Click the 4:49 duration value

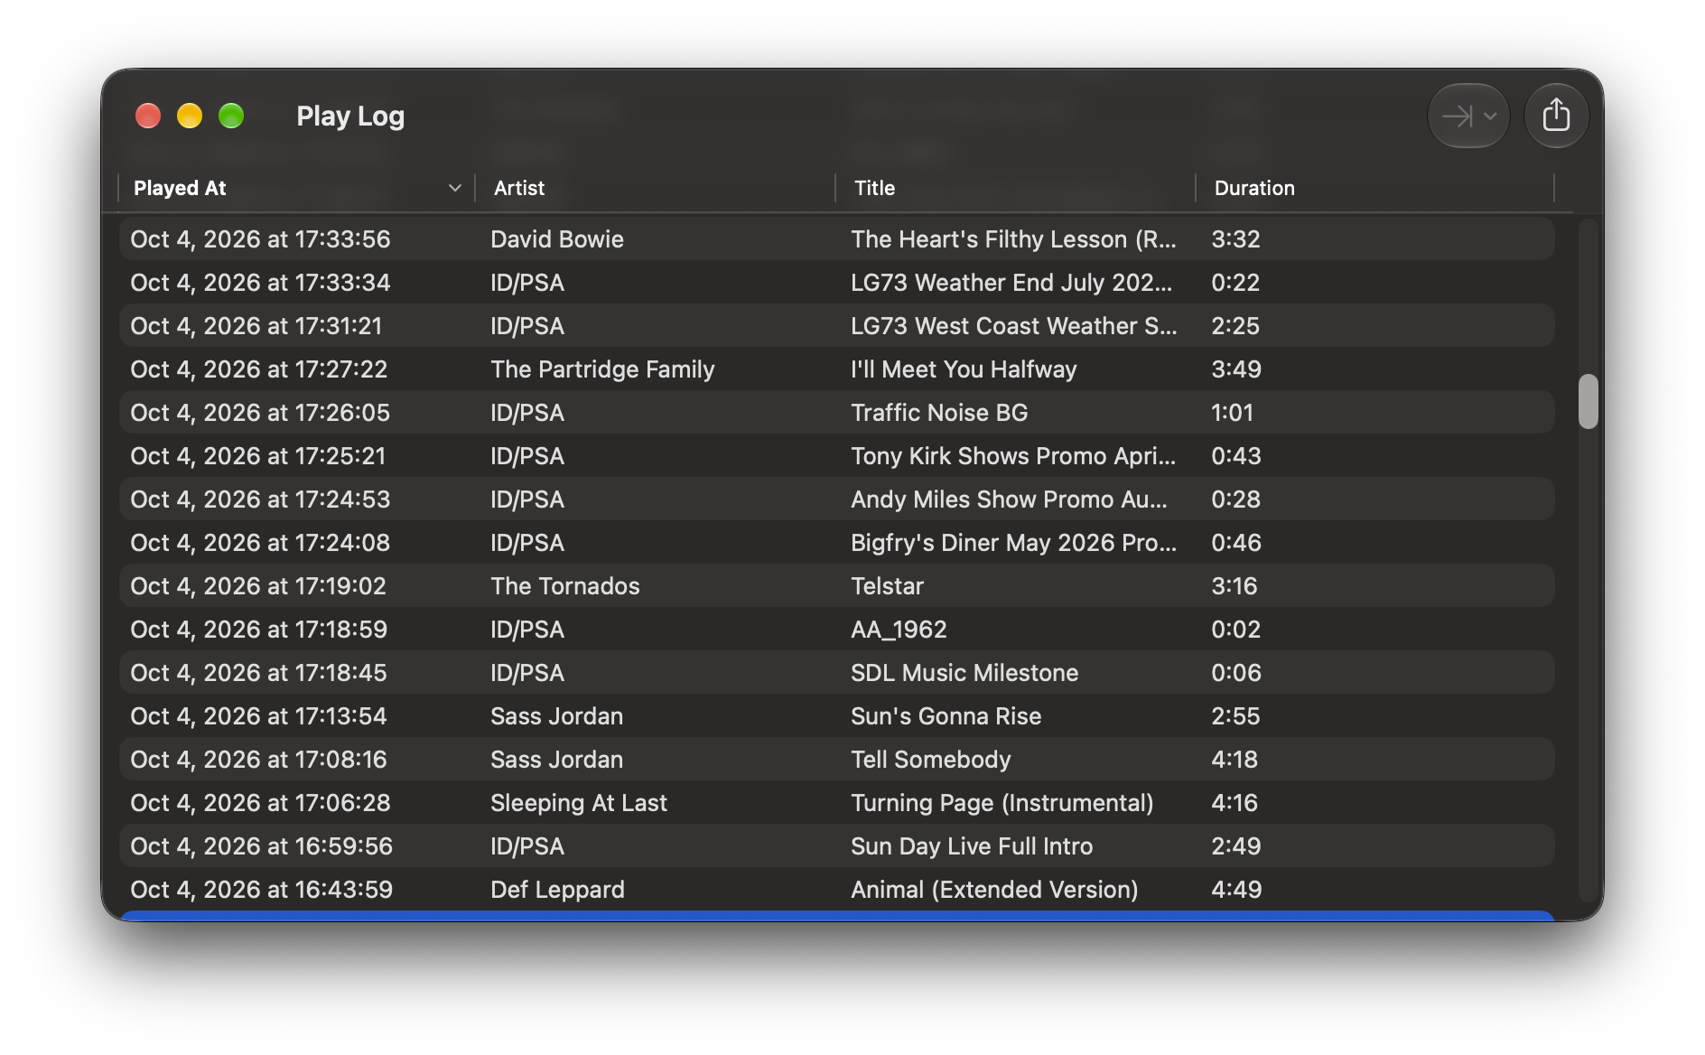pyautogui.click(x=1236, y=890)
